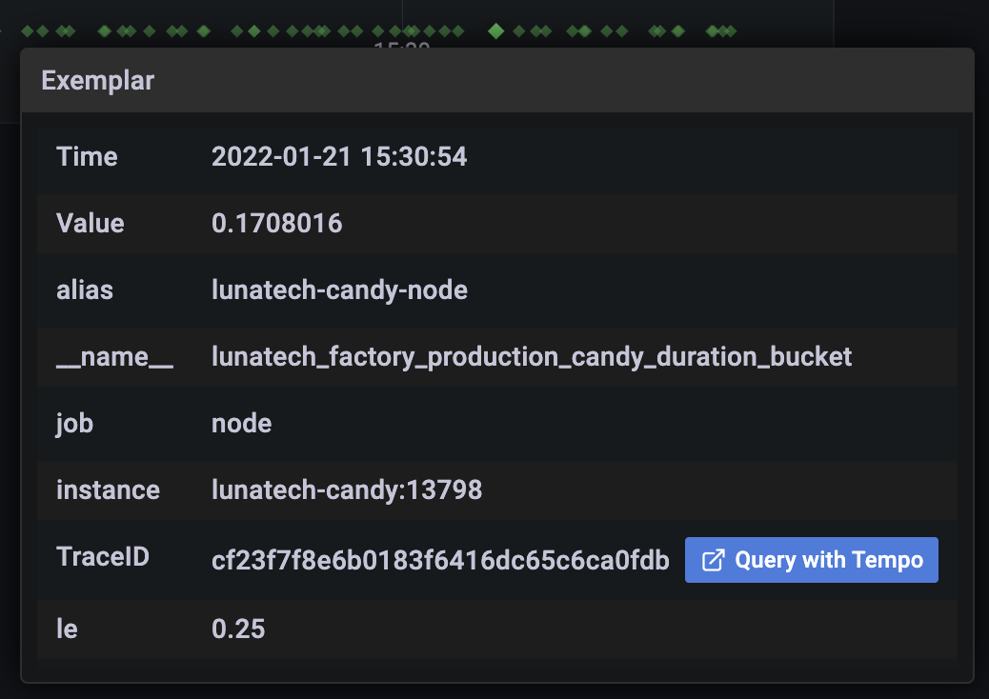989x699 pixels.
Task: Select the TraceID value cf23f7f8e6b0183f6416dc65c6ca0fdb
Action: coord(440,560)
